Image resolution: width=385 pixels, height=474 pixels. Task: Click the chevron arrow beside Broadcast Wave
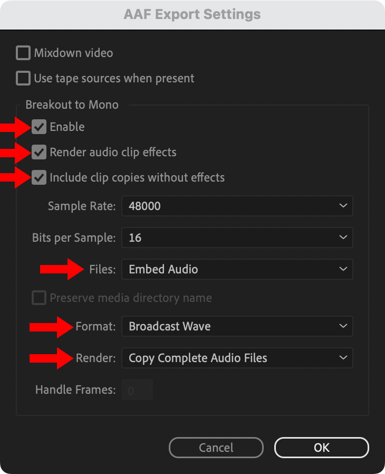[x=343, y=326]
